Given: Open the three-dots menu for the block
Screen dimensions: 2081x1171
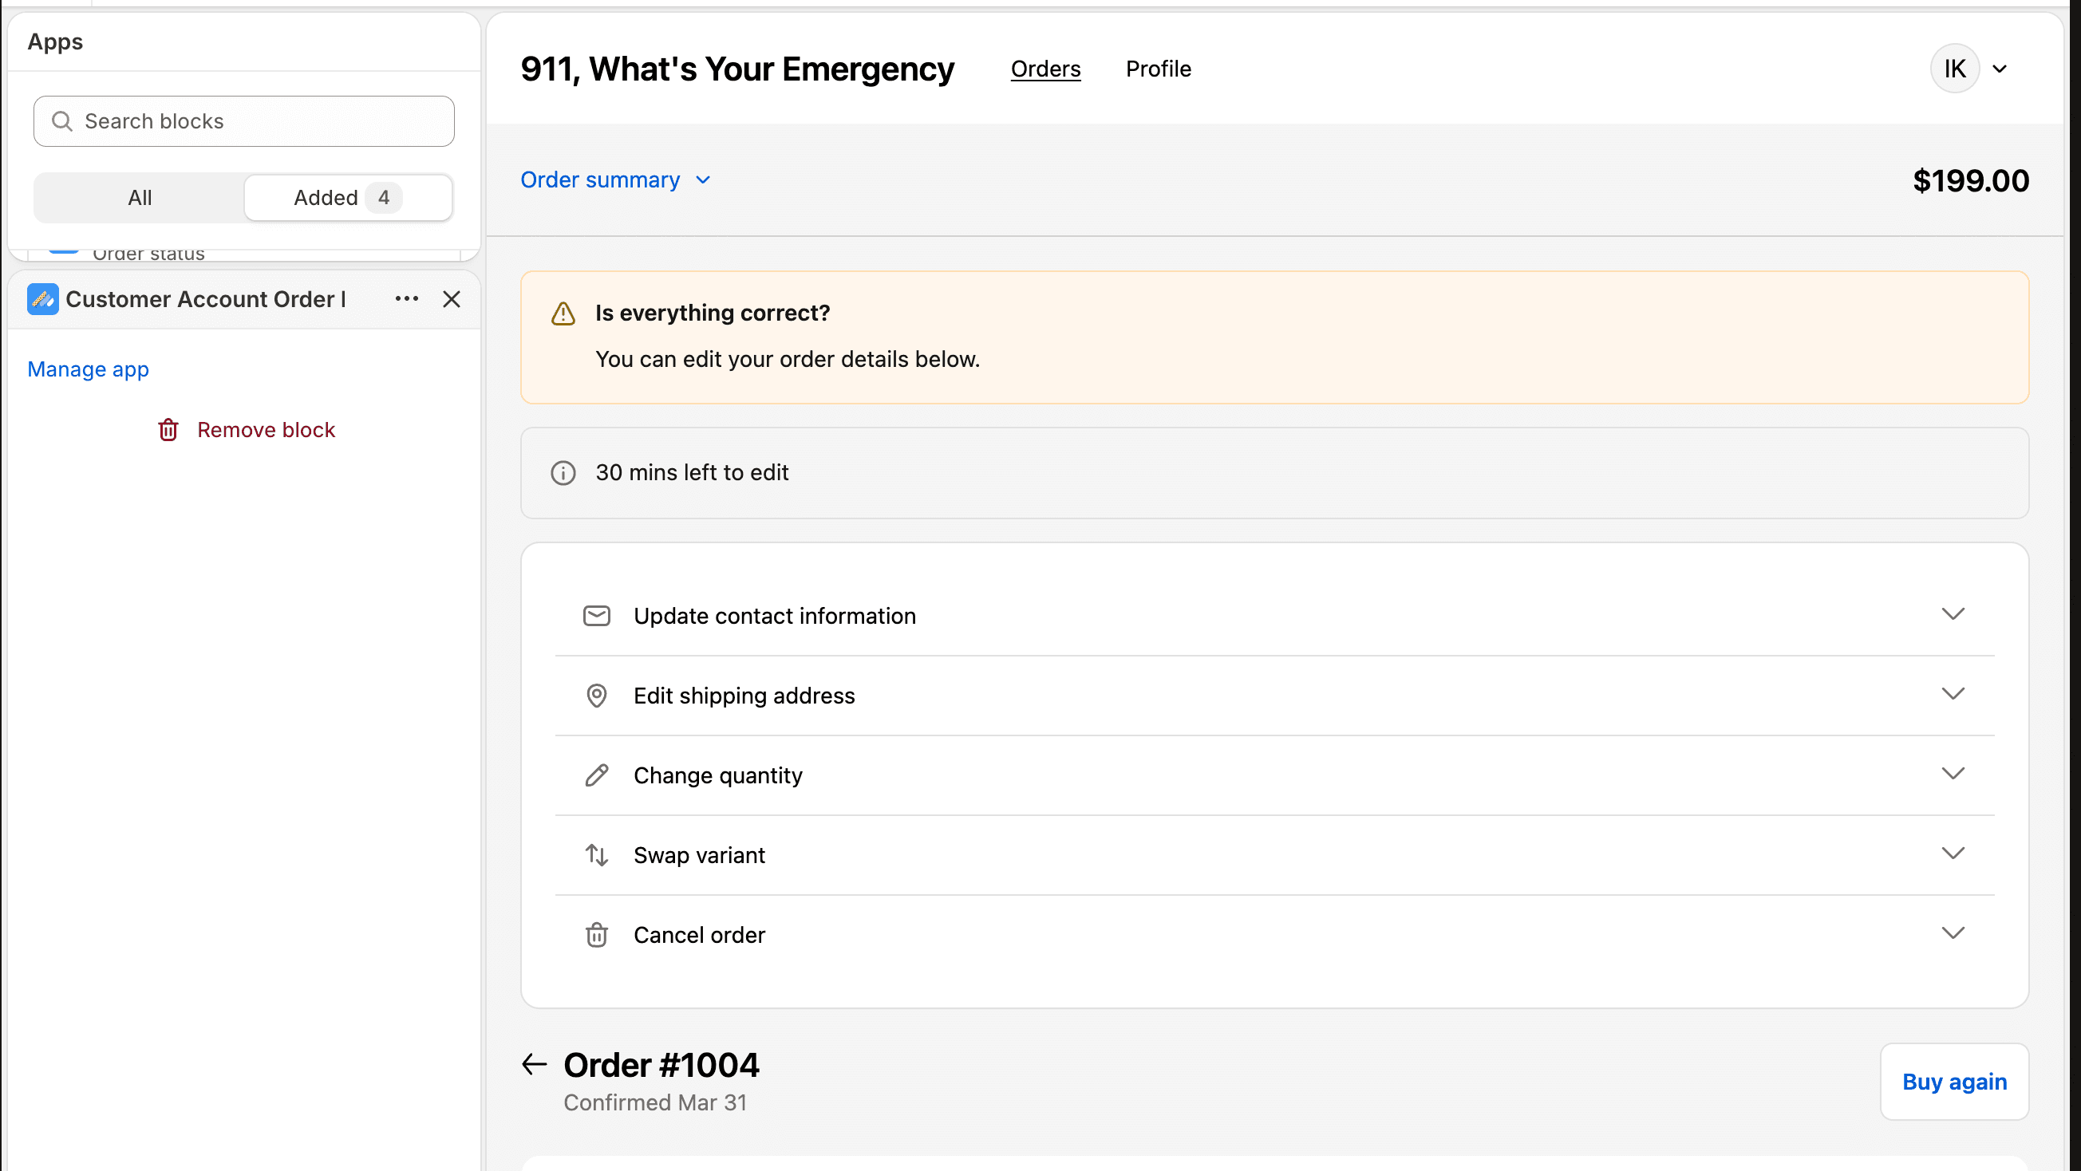Looking at the screenshot, I should (x=406, y=300).
